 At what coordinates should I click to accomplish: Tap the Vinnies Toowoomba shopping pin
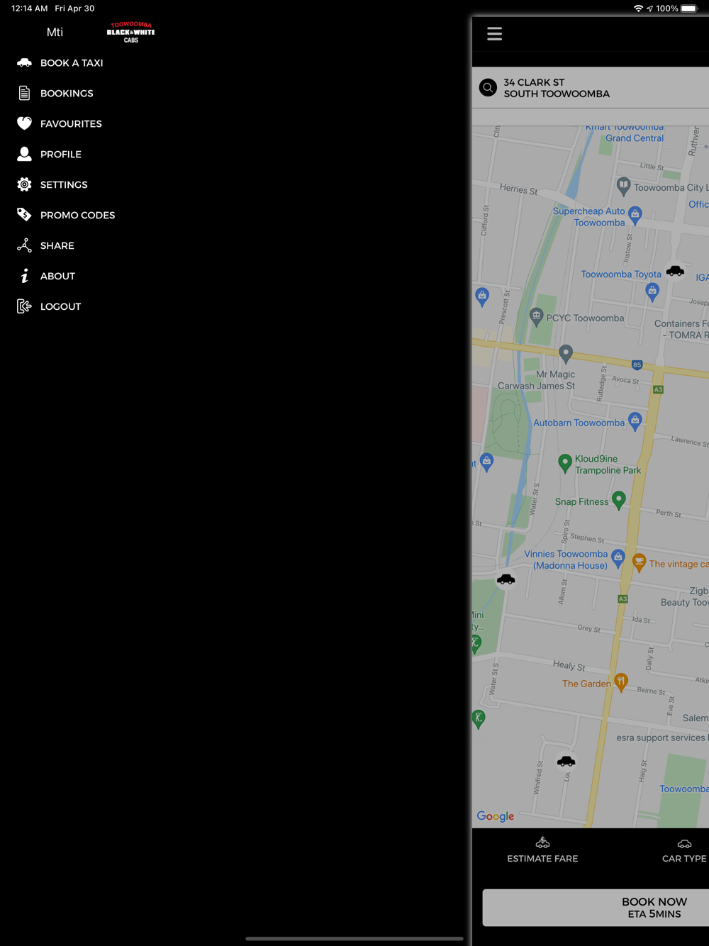(618, 558)
